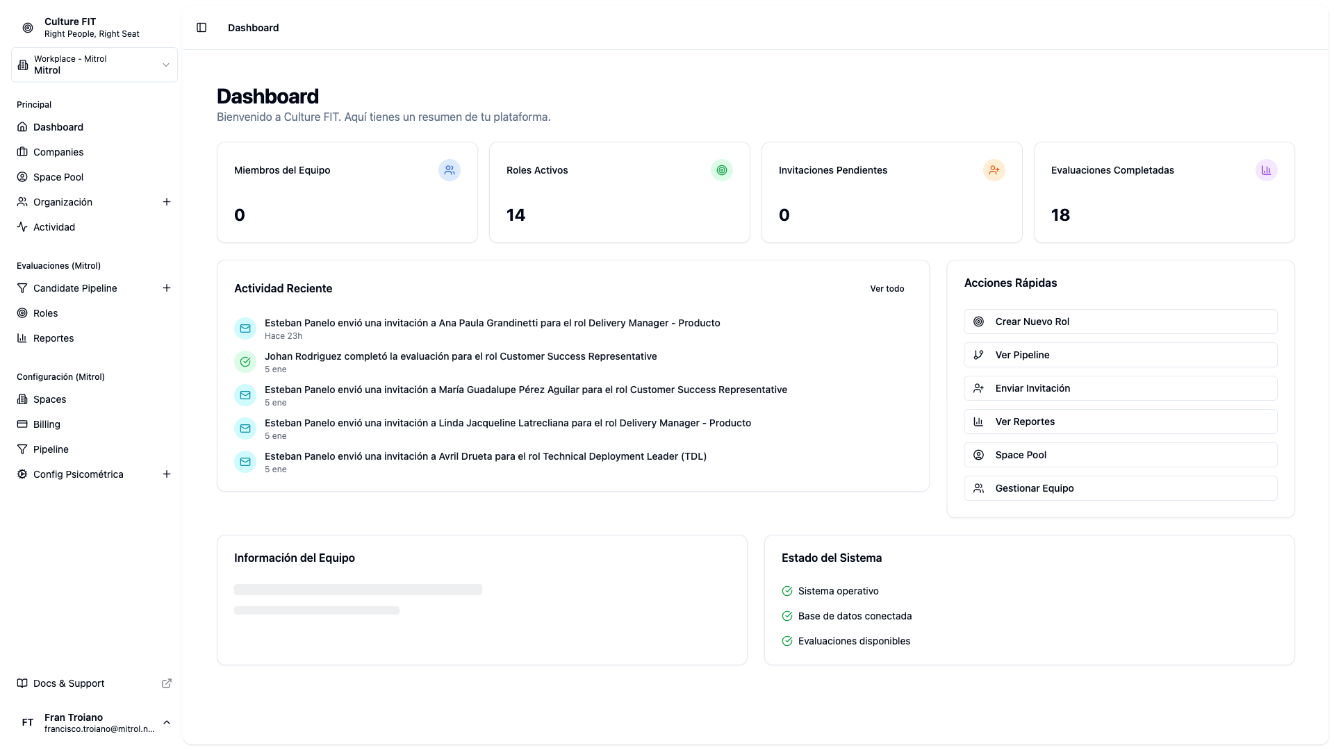Open the Spaces configuration page
Viewport: 1334px width, 750px height.
click(x=49, y=399)
